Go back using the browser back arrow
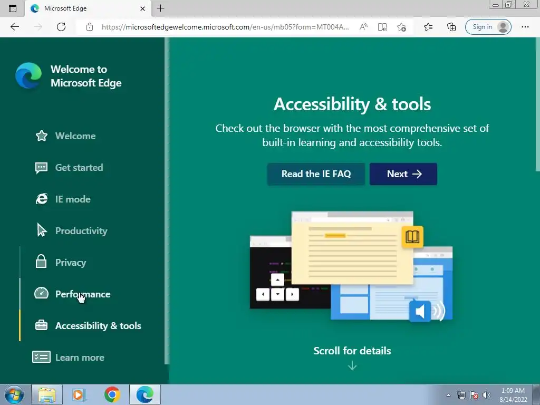Image resolution: width=540 pixels, height=405 pixels. [14, 27]
